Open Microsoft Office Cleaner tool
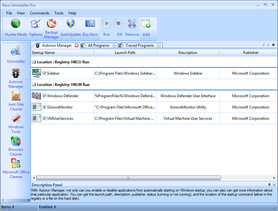Screen dimensions: 278x211 (16, 168)
